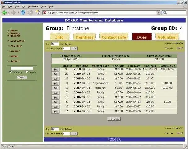188x149 pixels.
Task: Open the Browse sidebar link
Action: point(15,33)
